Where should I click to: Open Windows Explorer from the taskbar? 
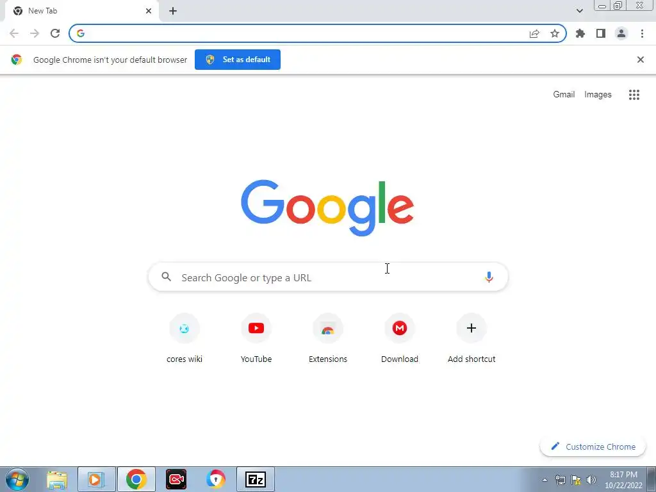coord(57,479)
